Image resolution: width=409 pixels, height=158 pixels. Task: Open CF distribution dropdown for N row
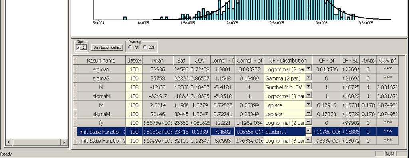[308, 86]
